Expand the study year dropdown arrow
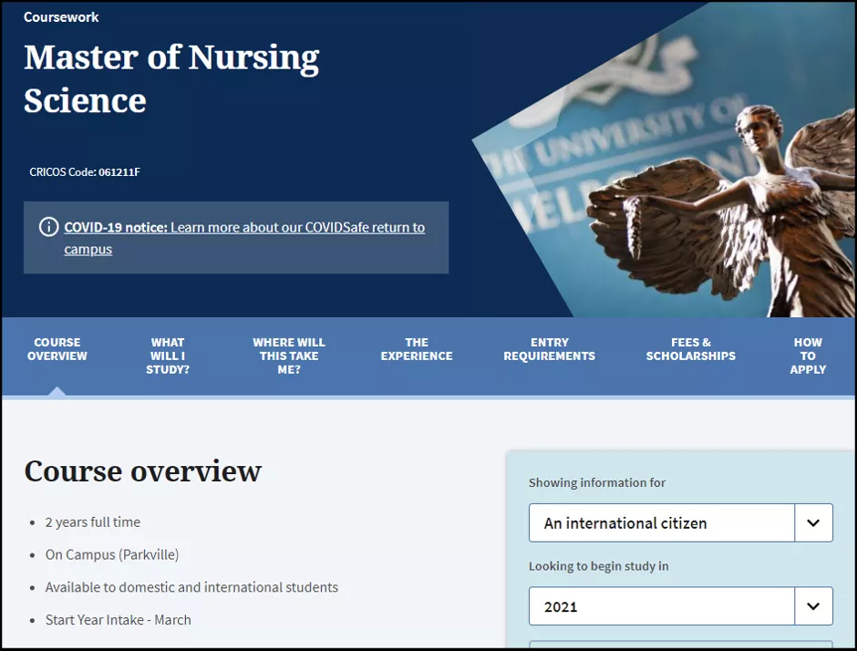The image size is (857, 651). click(813, 606)
